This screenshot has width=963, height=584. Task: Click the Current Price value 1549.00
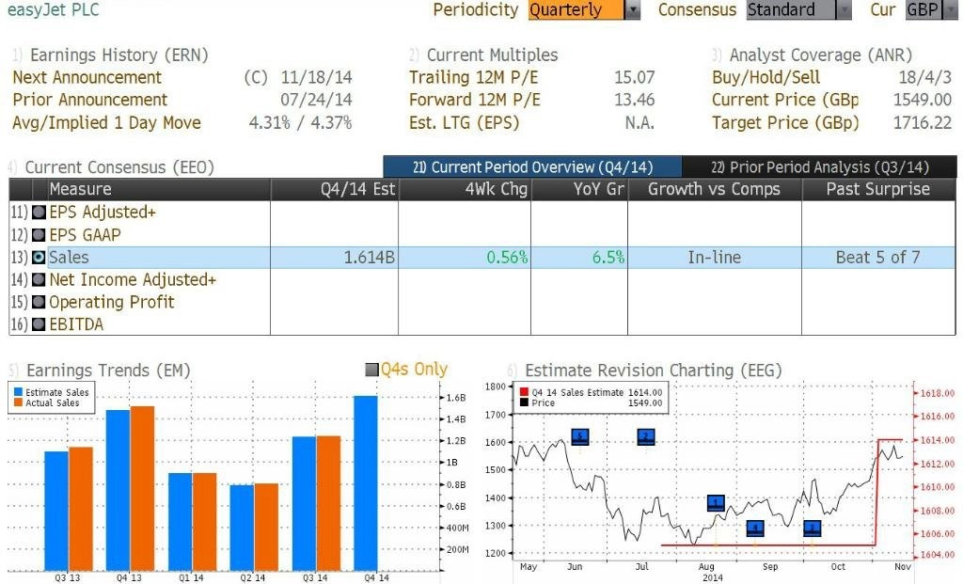tap(923, 100)
